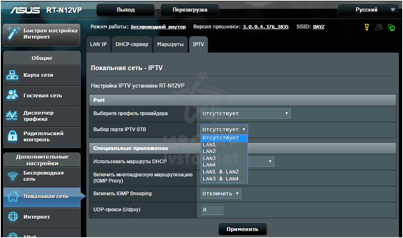Open Интернет in the sidebar
Screen dimensions: 403x238
coord(42,217)
